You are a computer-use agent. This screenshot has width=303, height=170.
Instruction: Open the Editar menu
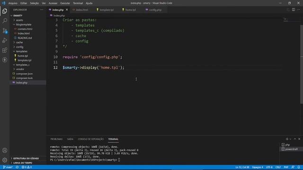(x=24, y=3)
